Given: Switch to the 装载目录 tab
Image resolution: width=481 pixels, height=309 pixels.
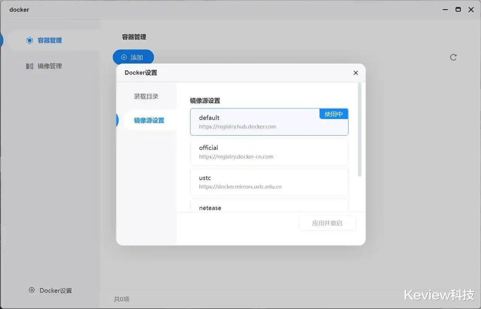Looking at the screenshot, I should point(146,96).
